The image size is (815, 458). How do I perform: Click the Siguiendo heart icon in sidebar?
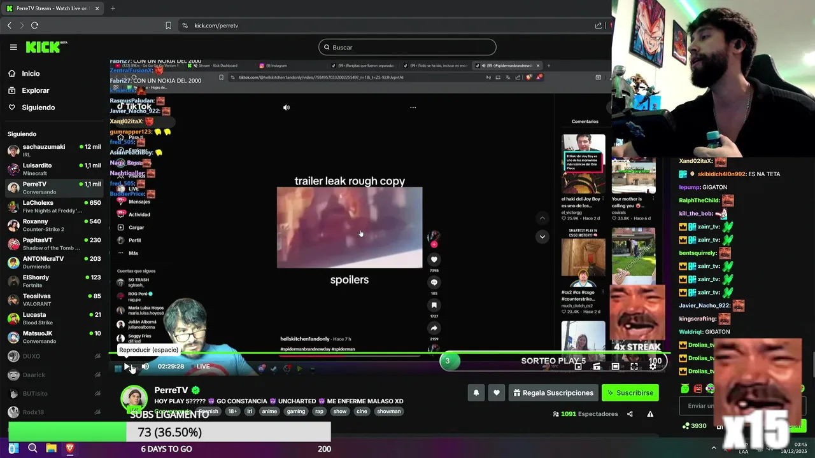click(12, 108)
